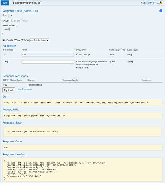Viewport: 168px width, 186px height.
Task: Click the Response Code heading
Action: (x=12, y=141)
